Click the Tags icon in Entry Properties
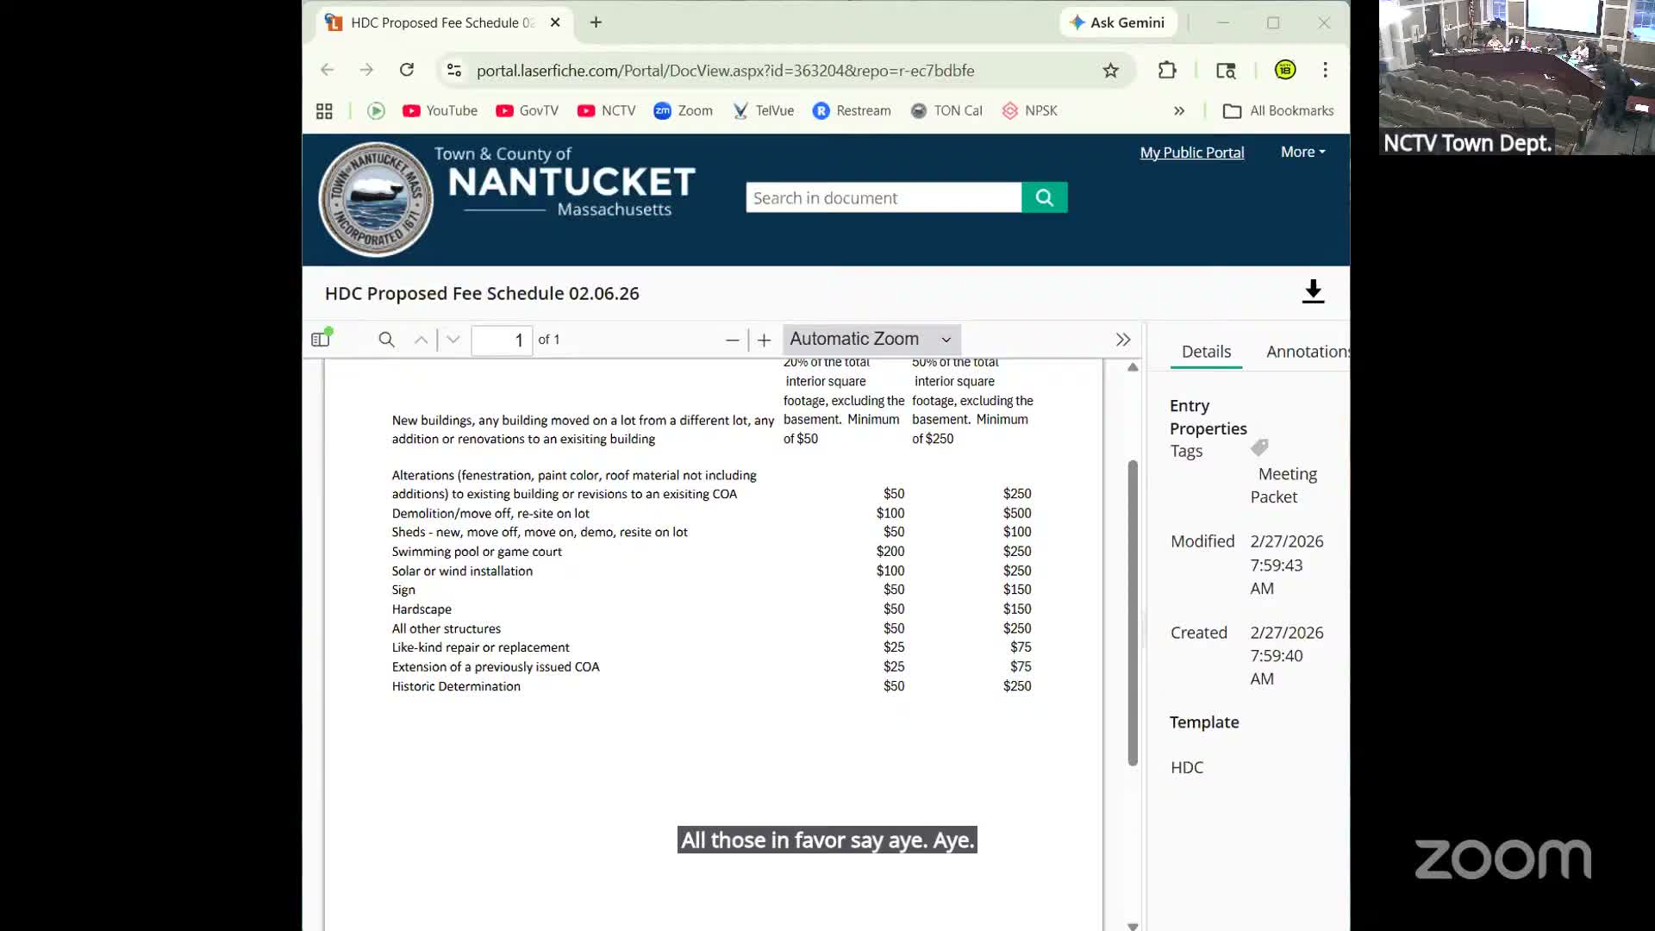 (x=1258, y=447)
